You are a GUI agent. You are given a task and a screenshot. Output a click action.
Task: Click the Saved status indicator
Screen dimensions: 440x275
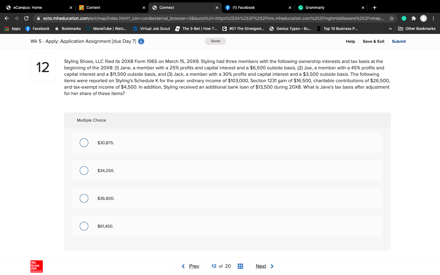215,41
